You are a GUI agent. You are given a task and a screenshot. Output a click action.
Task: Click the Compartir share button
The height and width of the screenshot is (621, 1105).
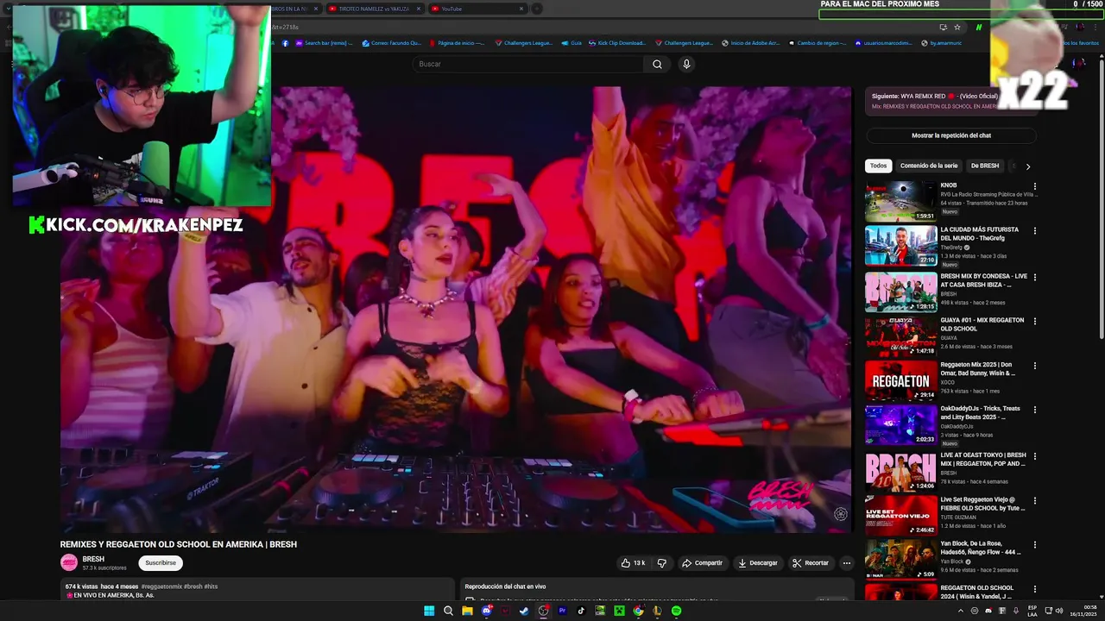702,563
